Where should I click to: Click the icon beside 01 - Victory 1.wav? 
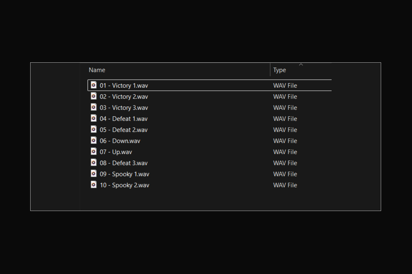pos(93,85)
